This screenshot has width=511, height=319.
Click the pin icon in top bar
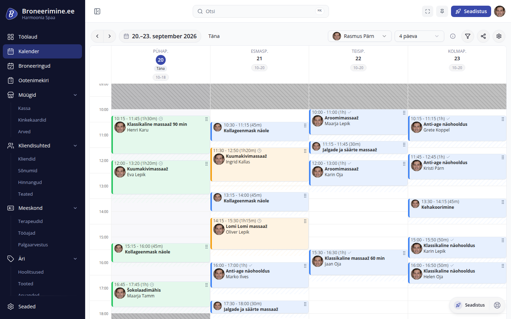click(x=442, y=11)
